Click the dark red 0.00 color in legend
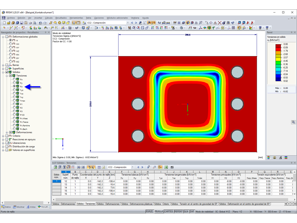The height and width of the screenshot is (223, 297). [278, 46]
